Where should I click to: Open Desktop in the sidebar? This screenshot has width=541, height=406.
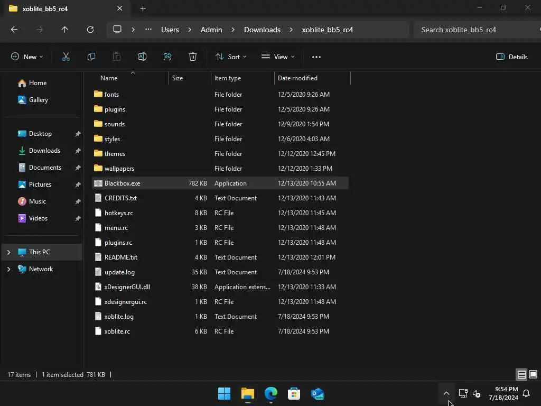click(x=40, y=134)
